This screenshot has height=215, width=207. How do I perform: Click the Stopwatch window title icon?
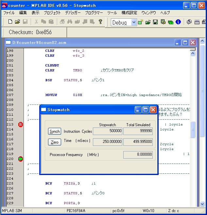coord(43,109)
